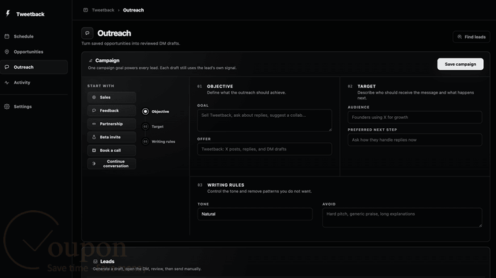Click the Settings gear icon
The height and width of the screenshot is (278, 496).
point(7,107)
